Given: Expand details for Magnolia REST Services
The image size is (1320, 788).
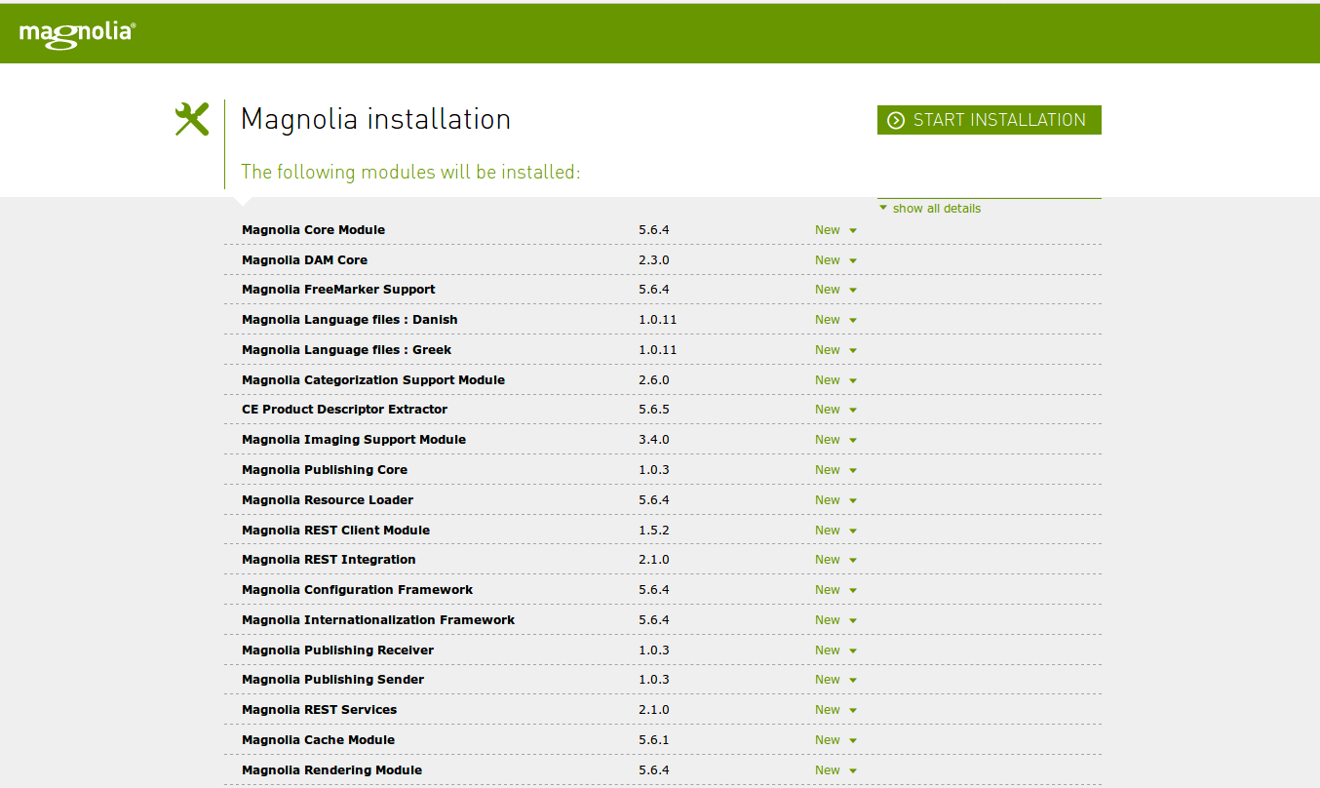Looking at the screenshot, I should 835,710.
